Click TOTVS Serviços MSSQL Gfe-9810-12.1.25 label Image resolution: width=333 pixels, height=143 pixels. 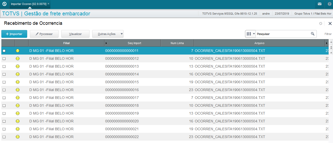230,14
